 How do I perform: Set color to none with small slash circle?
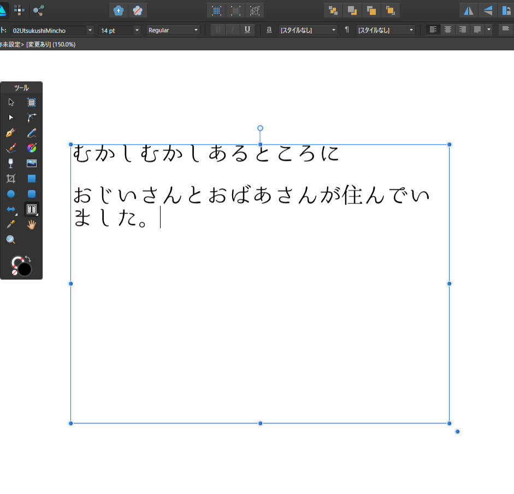[14, 272]
